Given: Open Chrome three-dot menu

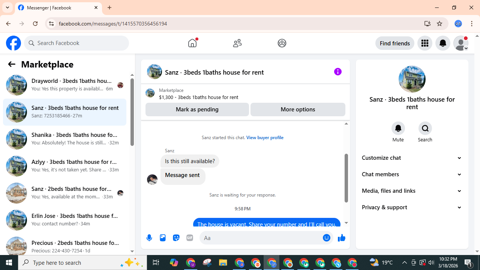Looking at the screenshot, I should point(472,24).
